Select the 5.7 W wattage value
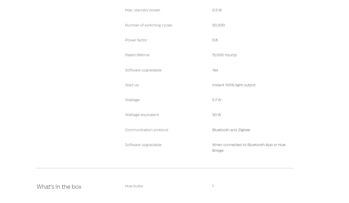349x203 pixels. [217, 100]
